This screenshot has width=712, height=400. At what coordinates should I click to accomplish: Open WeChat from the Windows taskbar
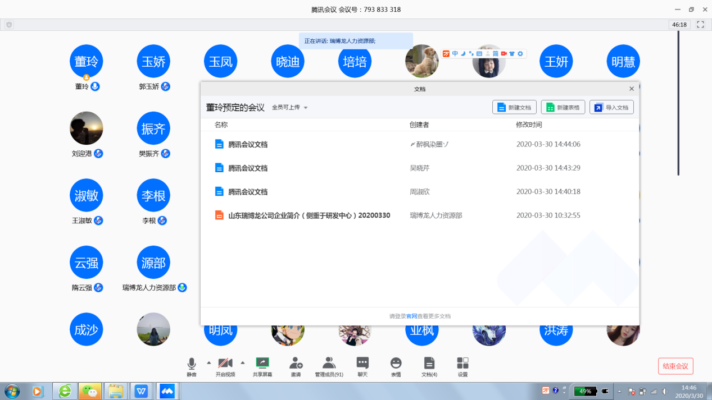(x=89, y=391)
